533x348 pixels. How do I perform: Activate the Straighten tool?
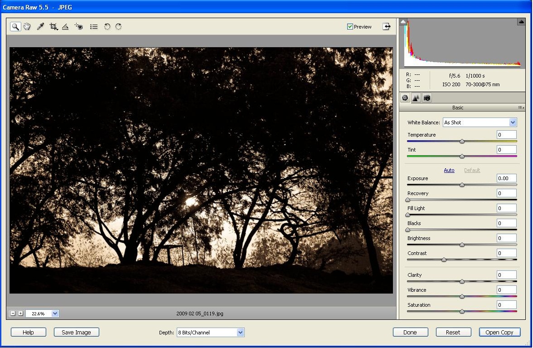65,27
